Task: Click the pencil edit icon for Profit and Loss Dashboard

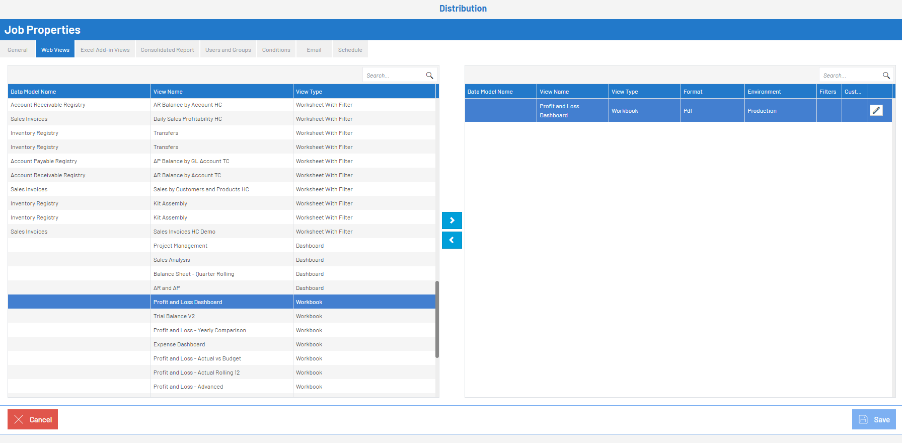Action: 876,110
